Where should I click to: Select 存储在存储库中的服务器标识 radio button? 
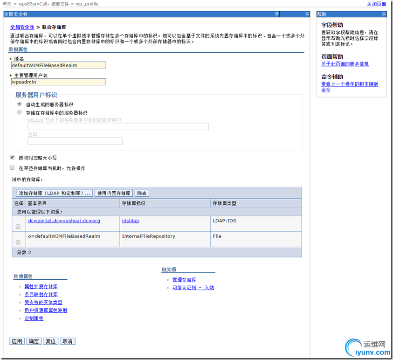[19, 112]
